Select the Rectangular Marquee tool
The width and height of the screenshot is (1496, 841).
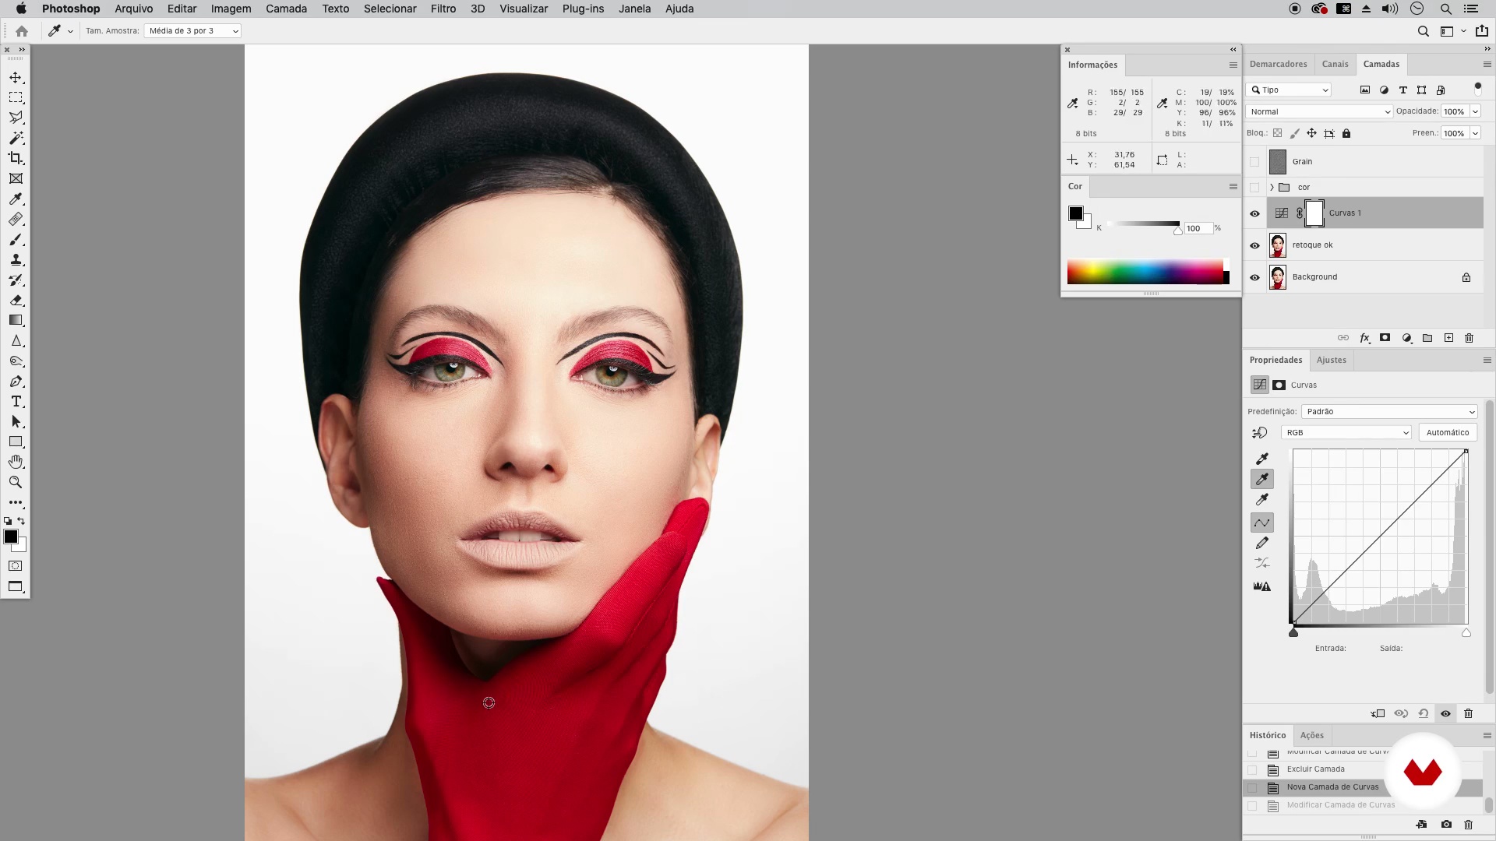point(16,97)
